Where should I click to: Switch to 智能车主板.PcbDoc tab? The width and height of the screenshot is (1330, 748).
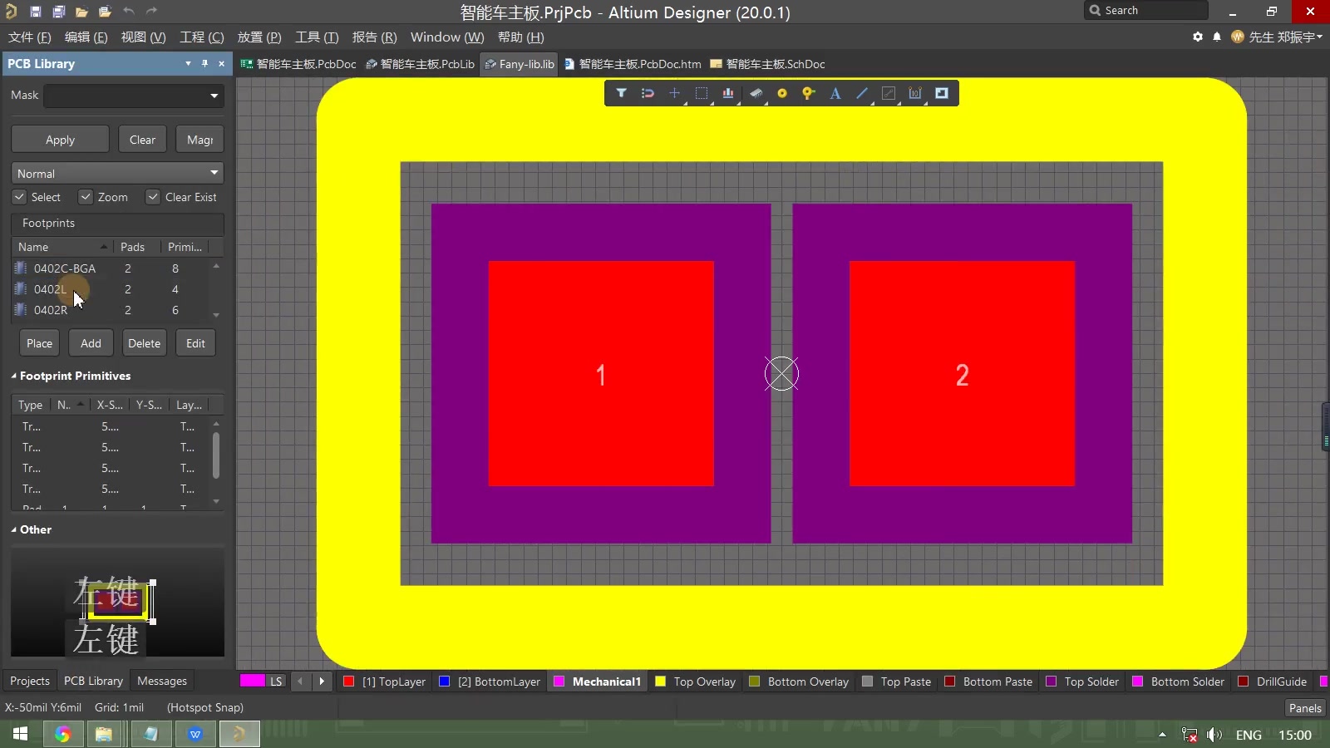[298, 64]
